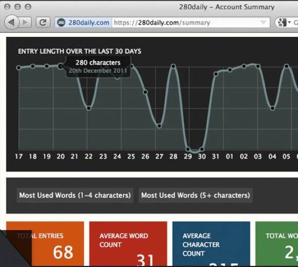Click the browser forward arrow button
The width and height of the screenshot is (298, 267).
pos(25,23)
